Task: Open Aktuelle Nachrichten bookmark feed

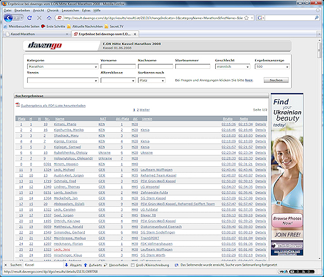Action: click(85, 27)
